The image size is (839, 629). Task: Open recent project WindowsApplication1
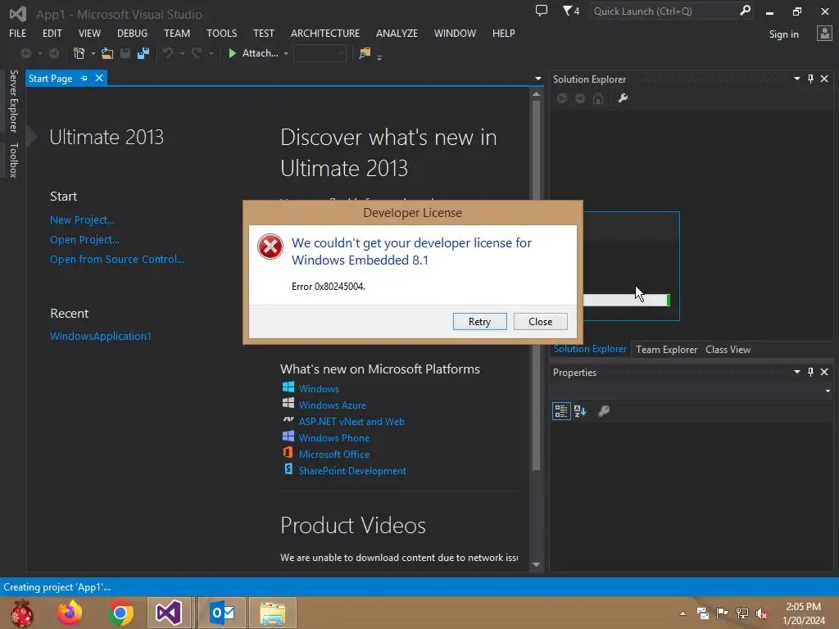[101, 336]
